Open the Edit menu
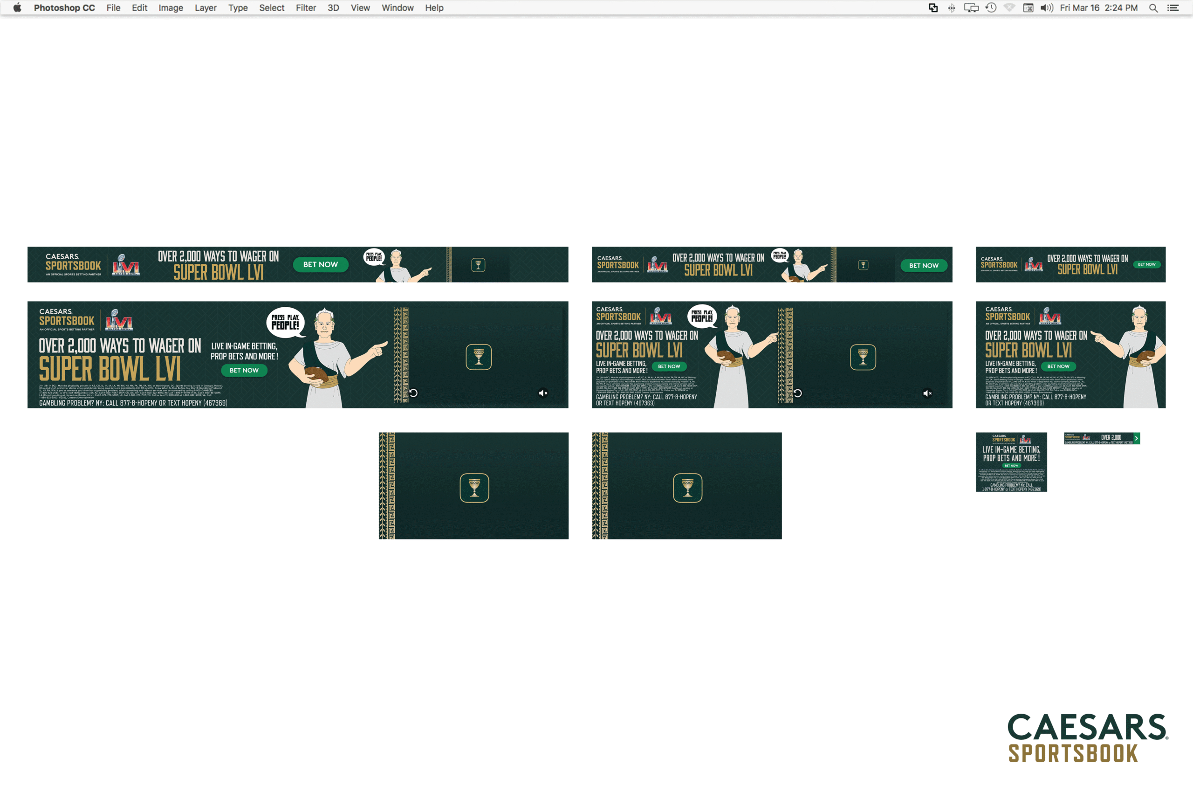Image resolution: width=1193 pixels, height=786 pixels. (x=139, y=7)
